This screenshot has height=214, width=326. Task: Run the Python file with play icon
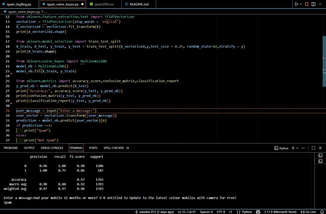(296, 4)
